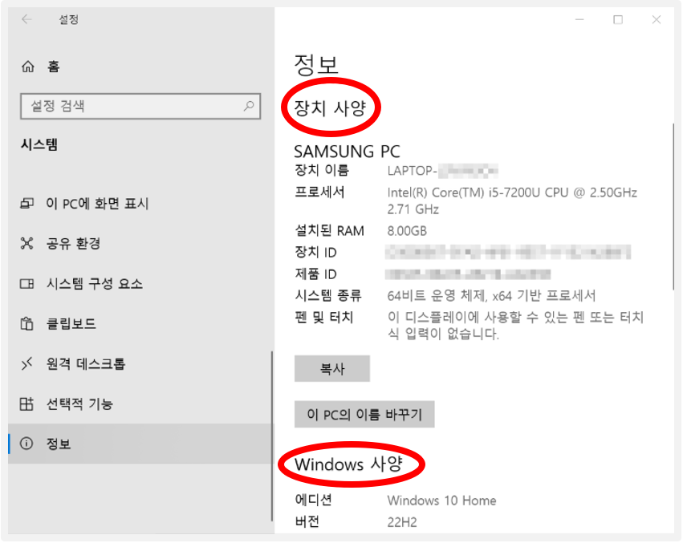Click inside the 설정 검색 search field
683x543 pixels.
[120, 107]
